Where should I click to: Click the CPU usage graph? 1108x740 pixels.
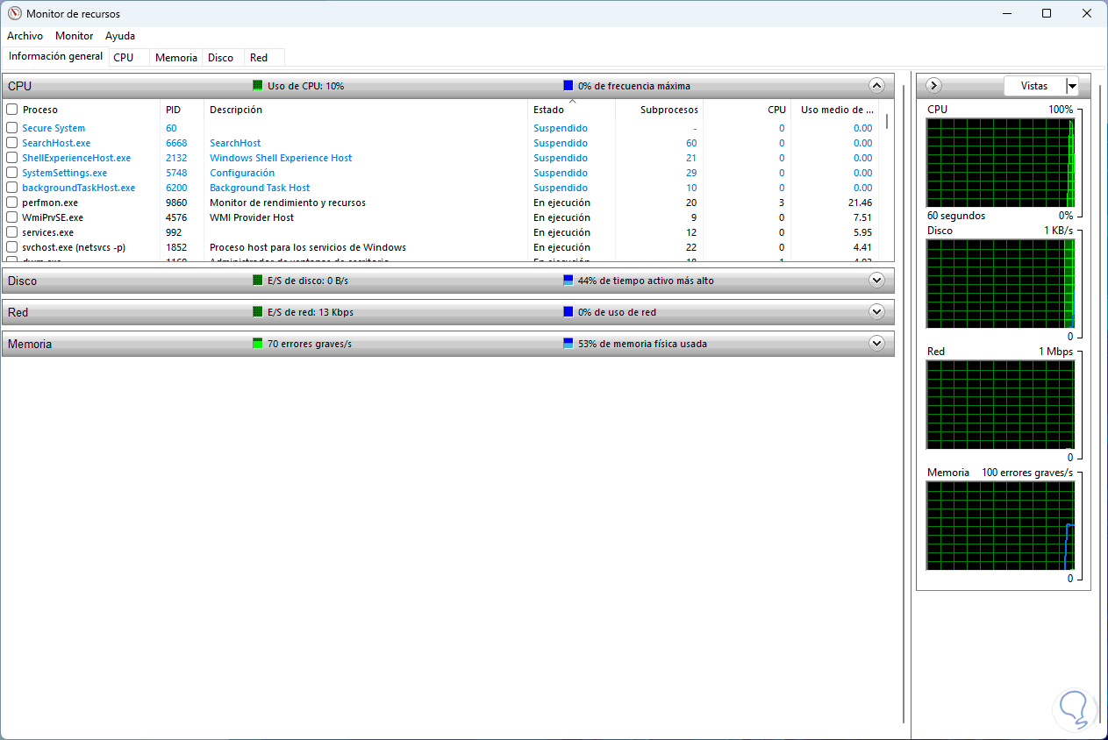point(1000,162)
